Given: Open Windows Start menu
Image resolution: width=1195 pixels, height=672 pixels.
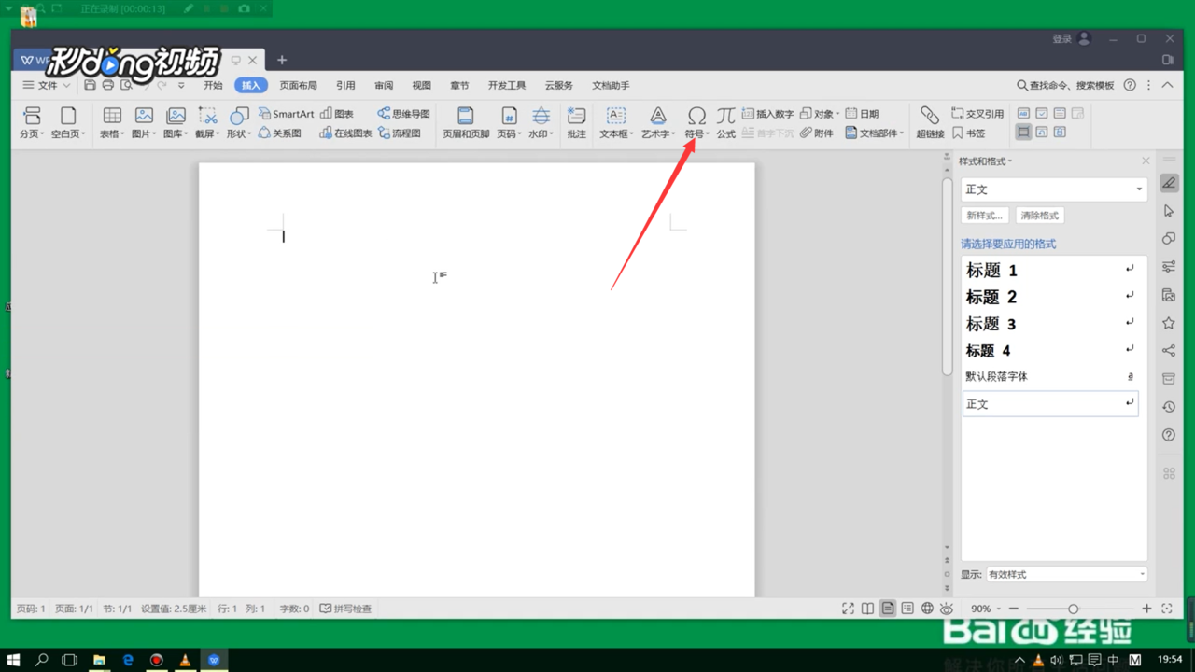Looking at the screenshot, I should (13, 660).
